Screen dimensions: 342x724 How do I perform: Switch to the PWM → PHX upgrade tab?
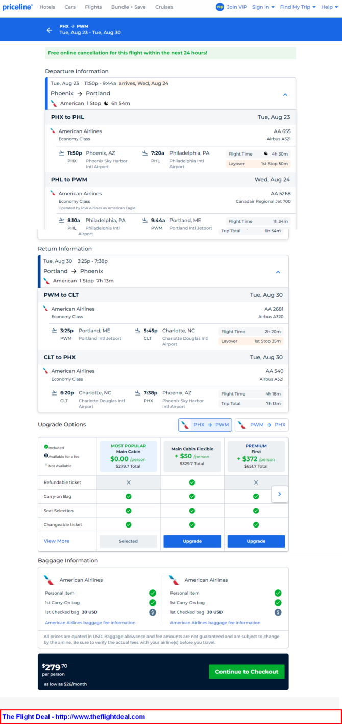(261, 425)
